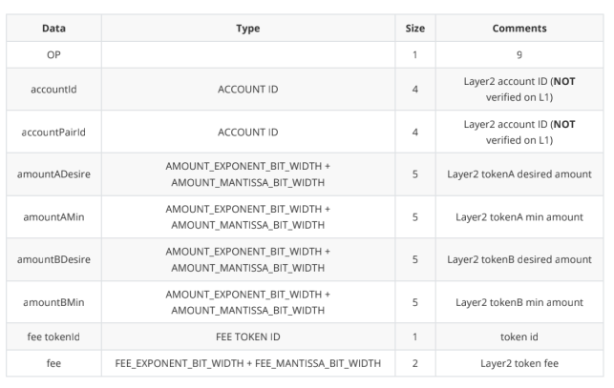This screenshot has width=614, height=388.
Task: Select the OP row data cell
Action: point(53,54)
